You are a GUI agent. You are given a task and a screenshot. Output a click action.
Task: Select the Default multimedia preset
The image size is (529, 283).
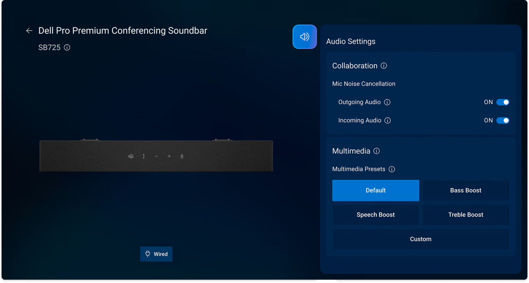(376, 190)
